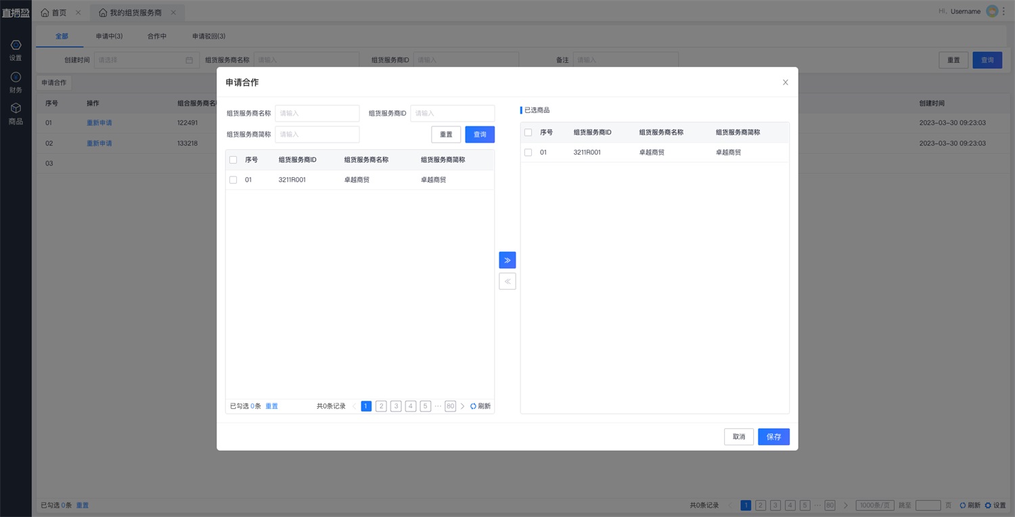Check row 01 checkbox in left dialog table

pos(233,180)
